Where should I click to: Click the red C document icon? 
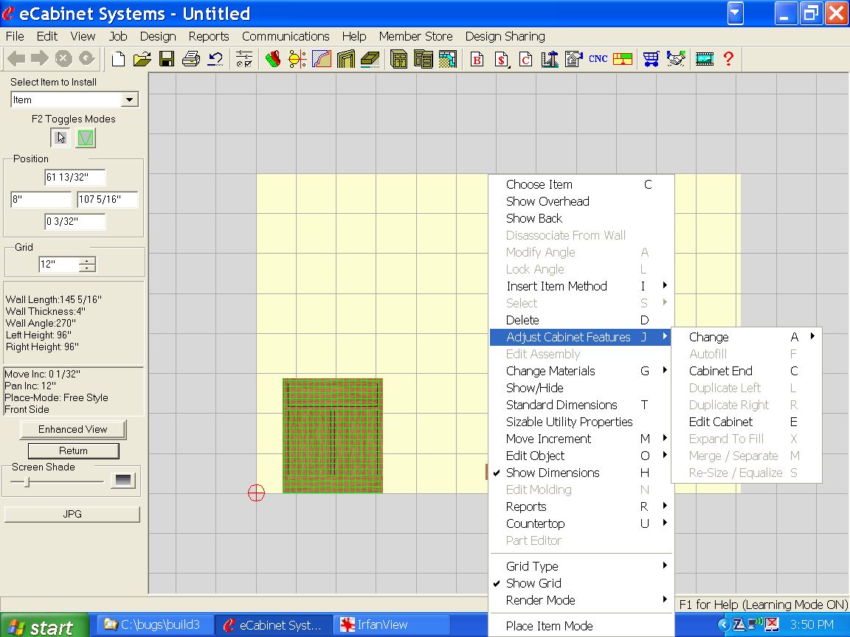tap(526, 58)
